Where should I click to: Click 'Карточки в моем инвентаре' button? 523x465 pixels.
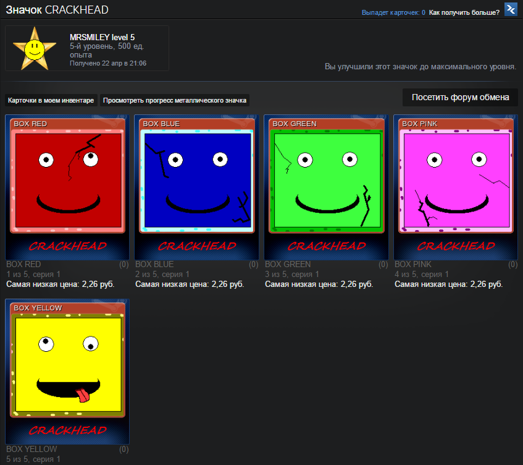coord(51,100)
